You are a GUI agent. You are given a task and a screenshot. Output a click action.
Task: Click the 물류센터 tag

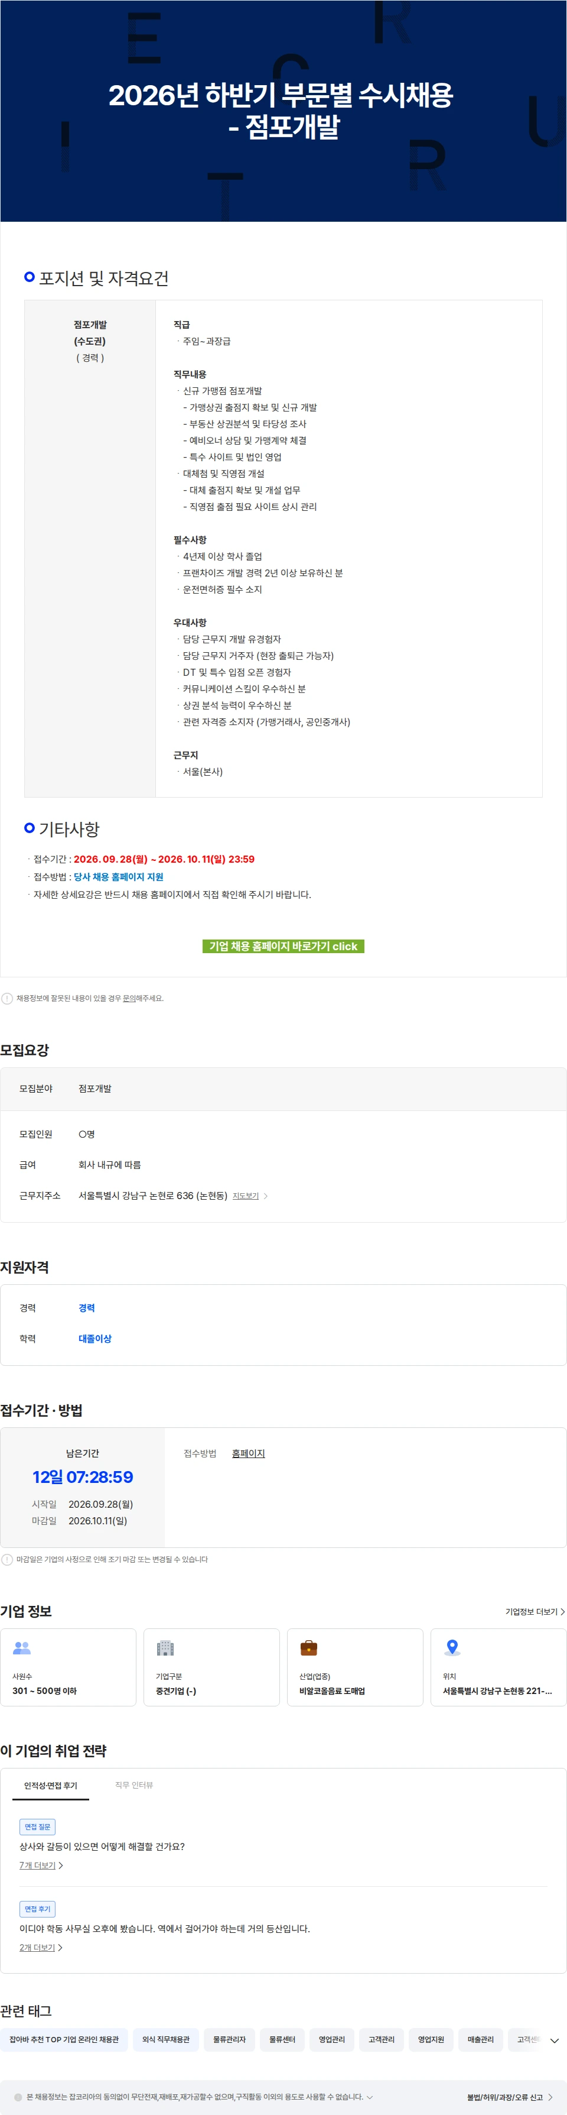(x=282, y=2039)
